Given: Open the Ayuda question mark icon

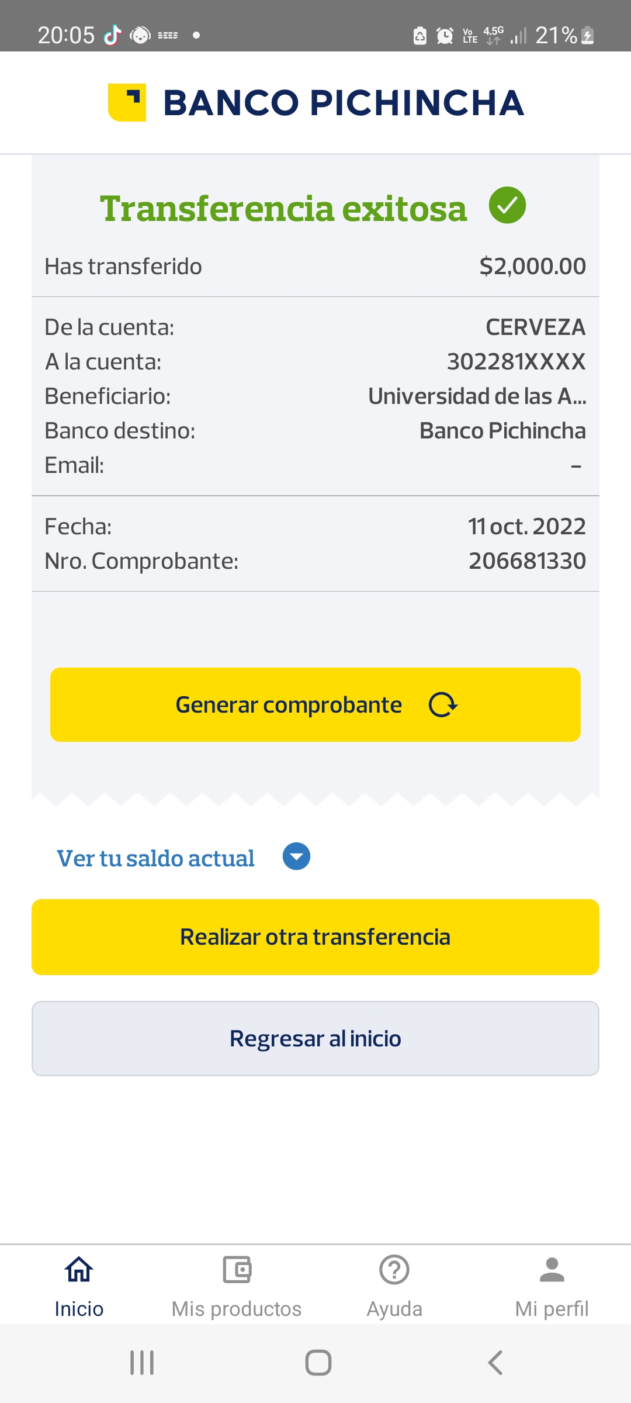Looking at the screenshot, I should coord(394,1270).
